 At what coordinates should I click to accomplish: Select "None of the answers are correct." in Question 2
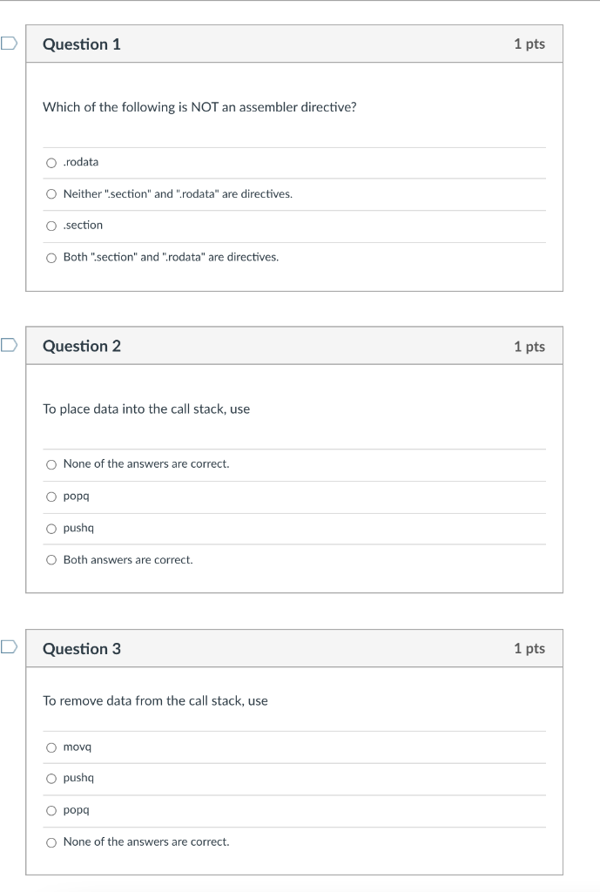pos(51,464)
